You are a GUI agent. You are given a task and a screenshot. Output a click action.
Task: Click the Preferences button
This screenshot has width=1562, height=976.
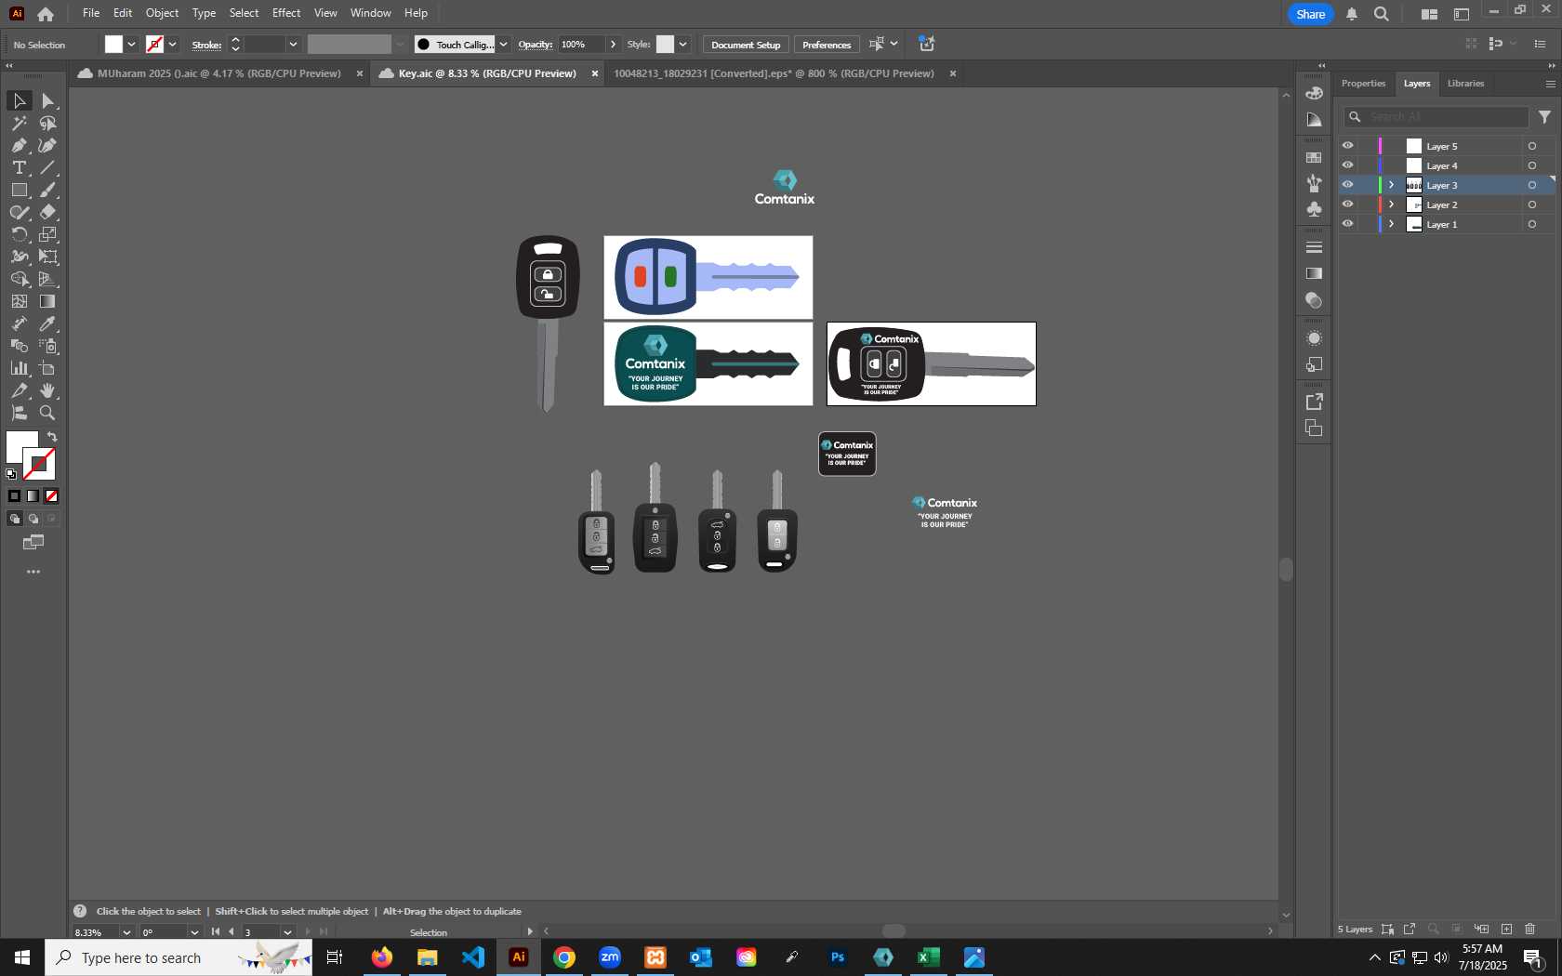827,45
